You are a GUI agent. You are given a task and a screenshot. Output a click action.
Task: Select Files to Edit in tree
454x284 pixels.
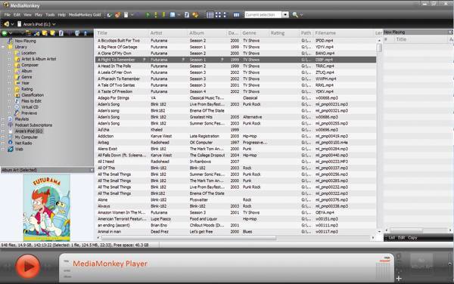point(31,101)
